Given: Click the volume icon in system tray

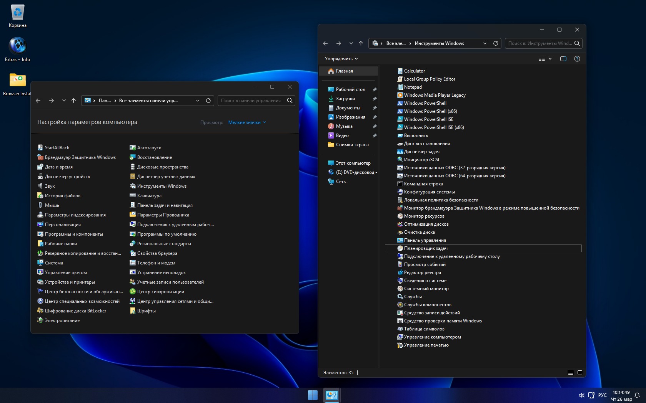Looking at the screenshot, I should 581,395.
